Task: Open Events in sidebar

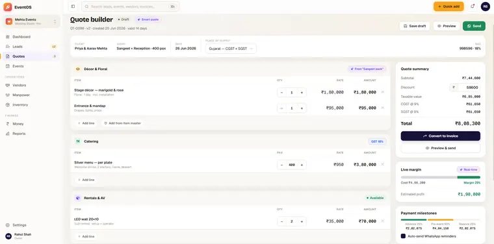Action: 32,66
